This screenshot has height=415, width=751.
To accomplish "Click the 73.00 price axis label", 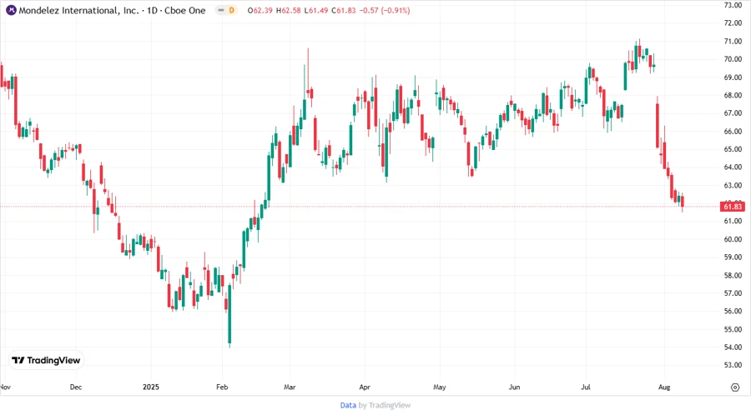I will pyautogui.click(x=733, y=5).
